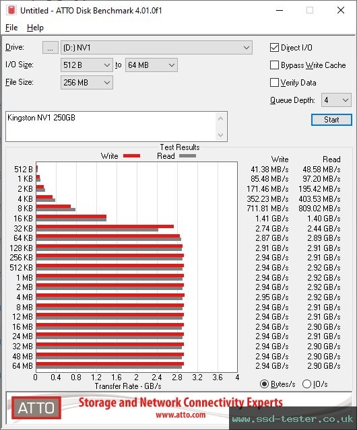Minimize the ATTO Disk Benchmark window
This screenshot has height=430, width=357.
(280, 10)
